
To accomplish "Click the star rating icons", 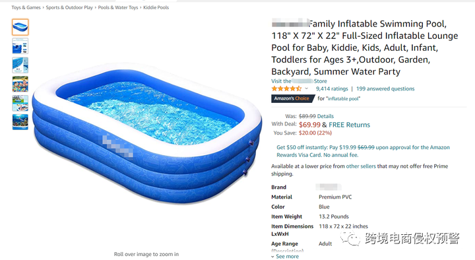I will 286,89.
